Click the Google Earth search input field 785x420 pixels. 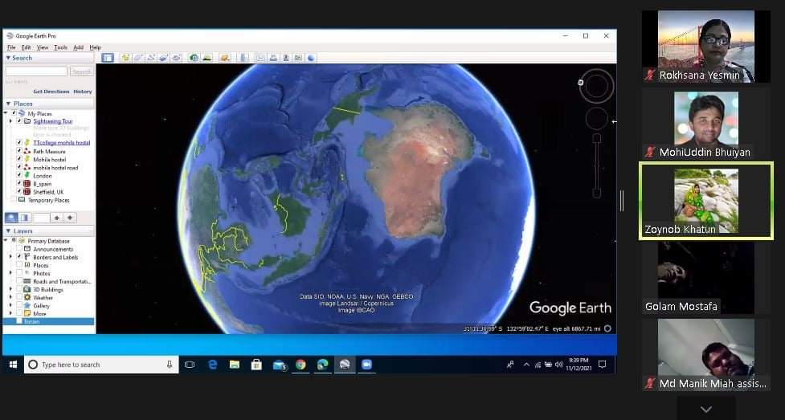36,71
